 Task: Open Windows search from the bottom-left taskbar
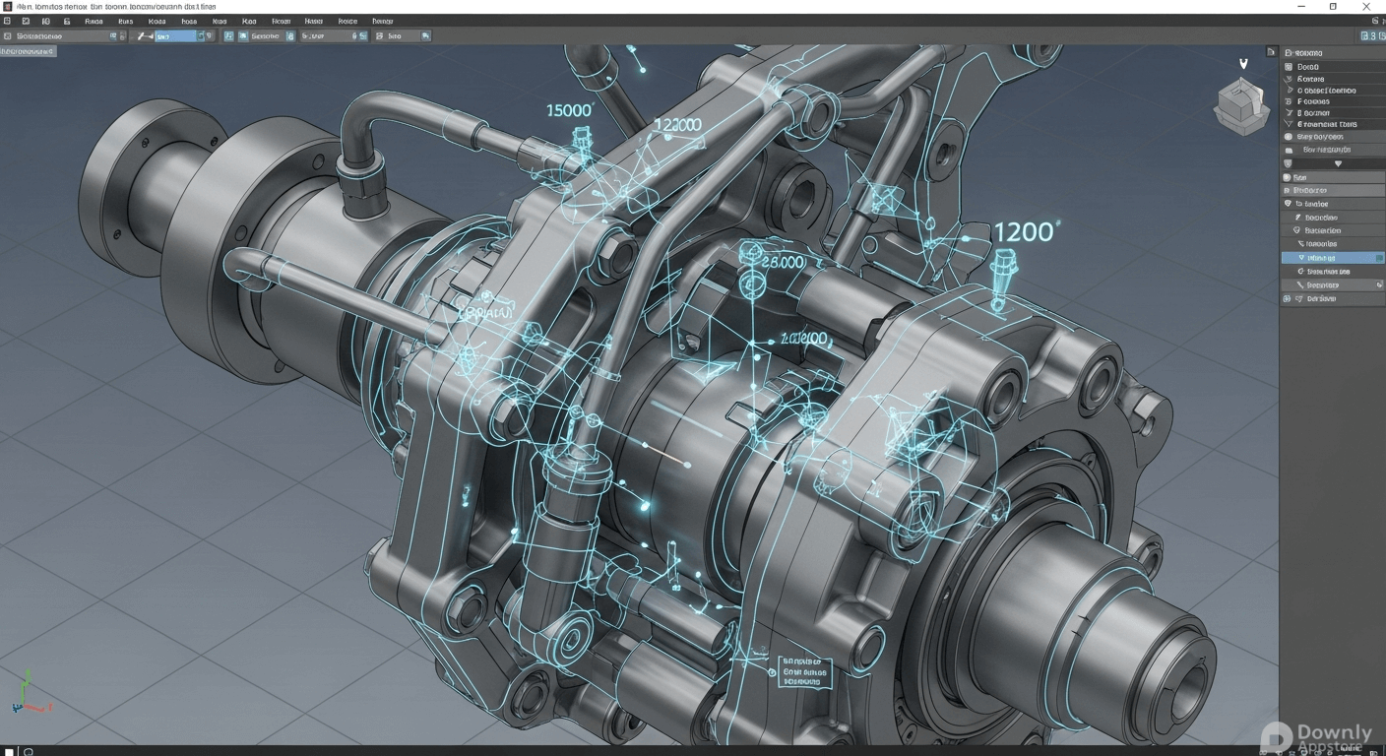28,752
